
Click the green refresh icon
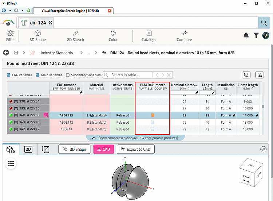pyautogui.click(x=28, y=11)
